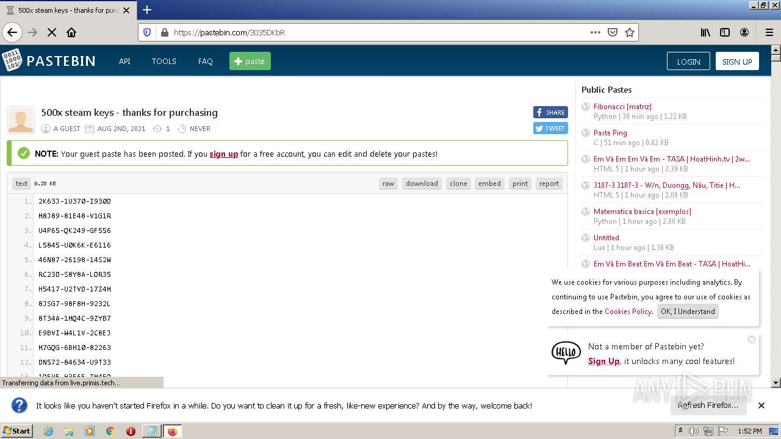Launch Internet Explorer from taskbar
781x439 pixels.
(48, 431)
